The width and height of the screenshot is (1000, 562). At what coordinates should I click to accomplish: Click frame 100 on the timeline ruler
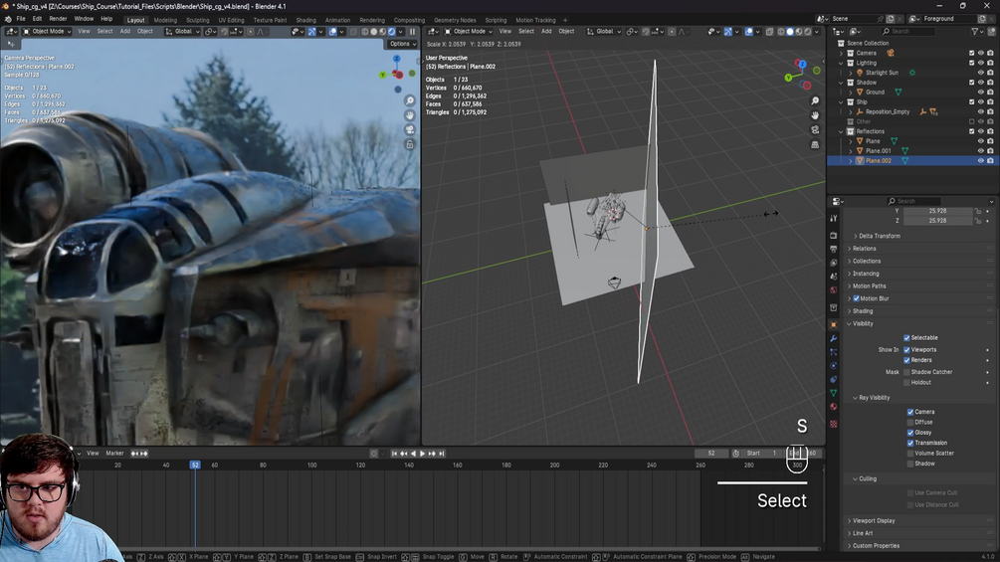tap(312, 465)
